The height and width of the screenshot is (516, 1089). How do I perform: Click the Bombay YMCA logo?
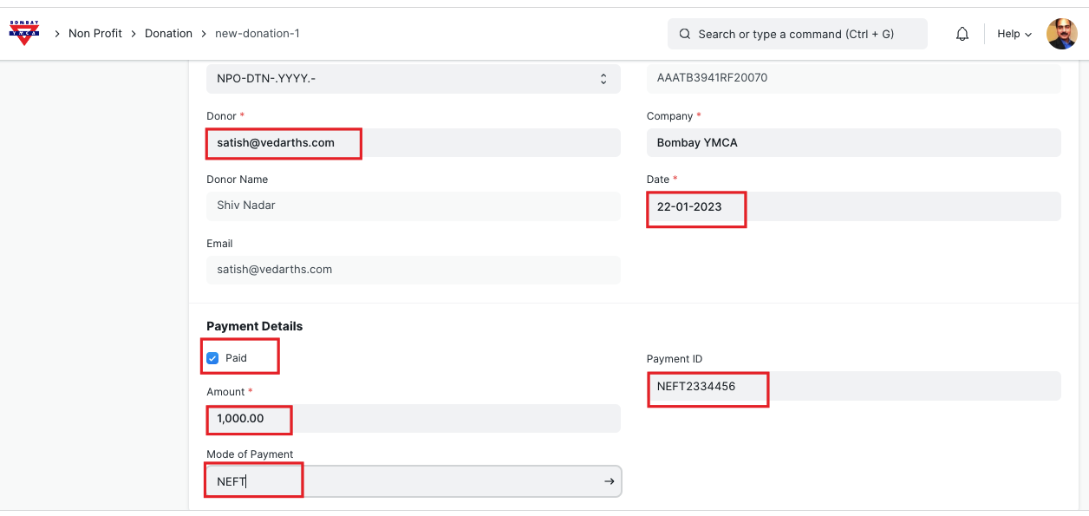click(24, 33)
